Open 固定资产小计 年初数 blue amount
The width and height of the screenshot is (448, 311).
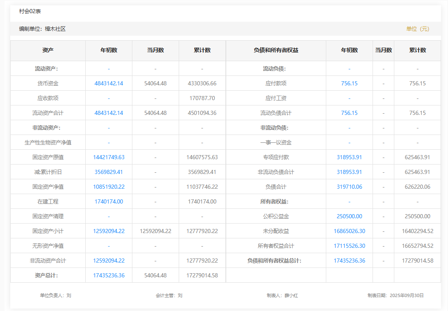[109, 231]
